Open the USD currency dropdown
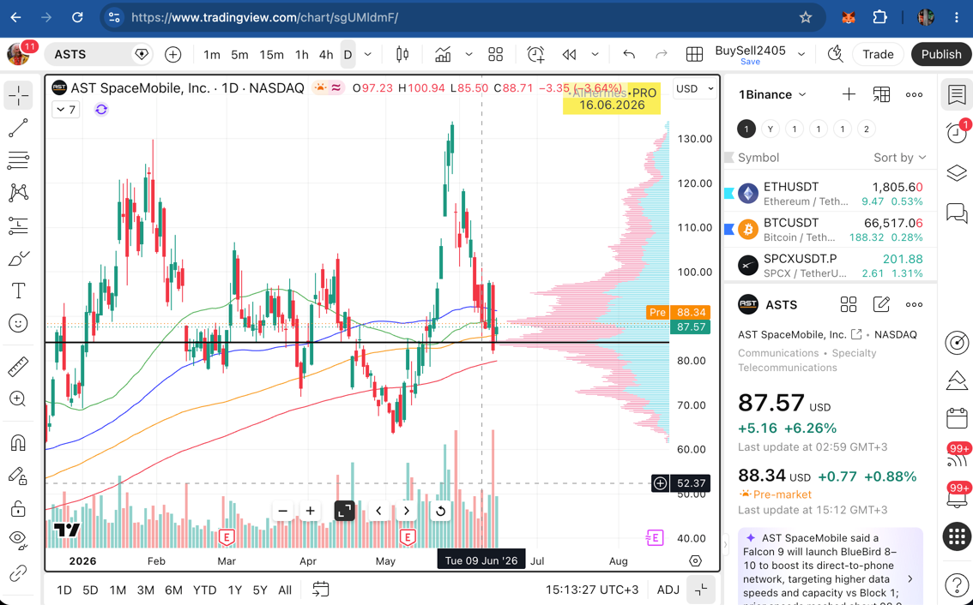The width and height of the screenshot is (973, 605). tap(694, 88)
